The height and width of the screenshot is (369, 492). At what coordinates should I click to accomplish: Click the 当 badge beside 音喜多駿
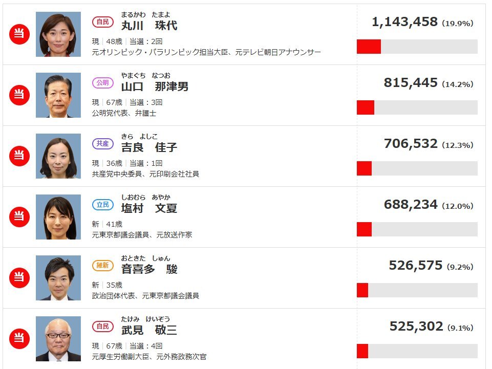point(19,278)
